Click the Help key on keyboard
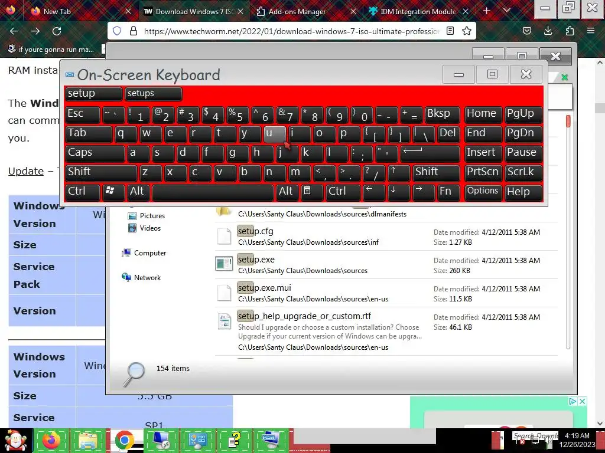Screen dimensions: 605x453 coord(524,192)
